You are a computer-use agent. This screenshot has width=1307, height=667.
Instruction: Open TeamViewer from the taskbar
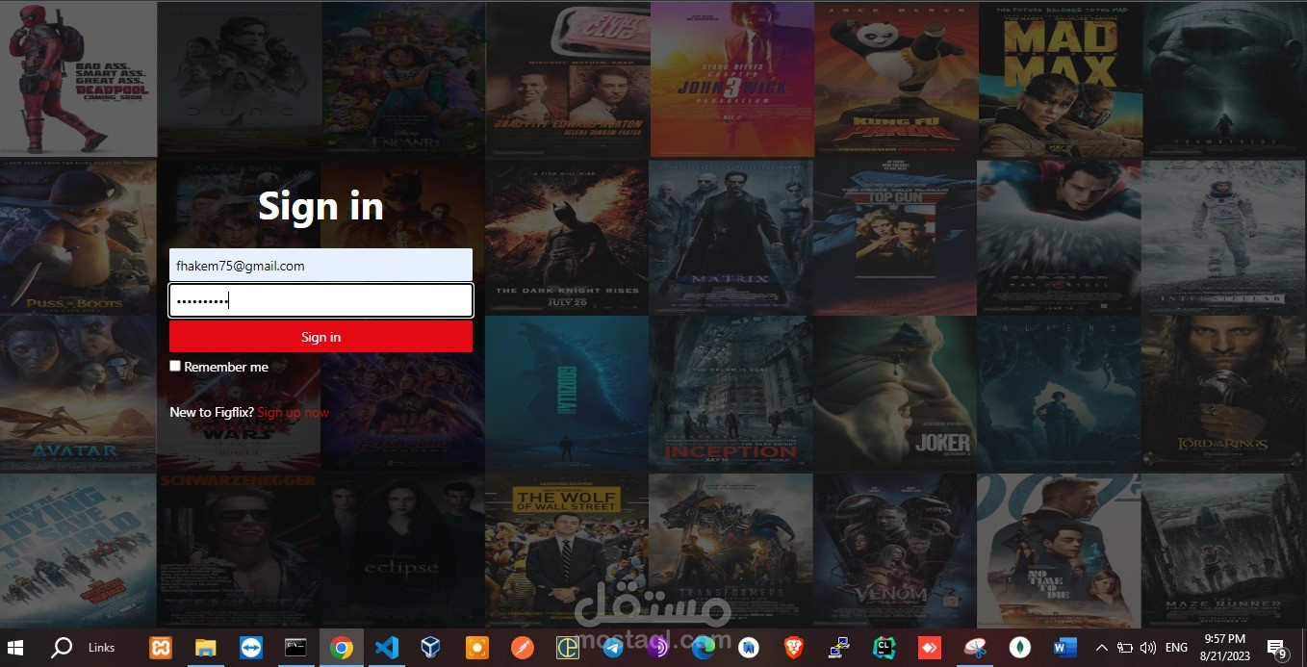[x=250, y=648]
